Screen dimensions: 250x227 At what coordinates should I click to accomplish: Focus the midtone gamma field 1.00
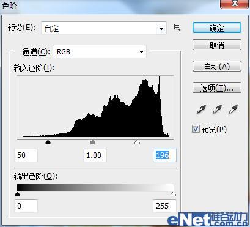coord(95,155)
